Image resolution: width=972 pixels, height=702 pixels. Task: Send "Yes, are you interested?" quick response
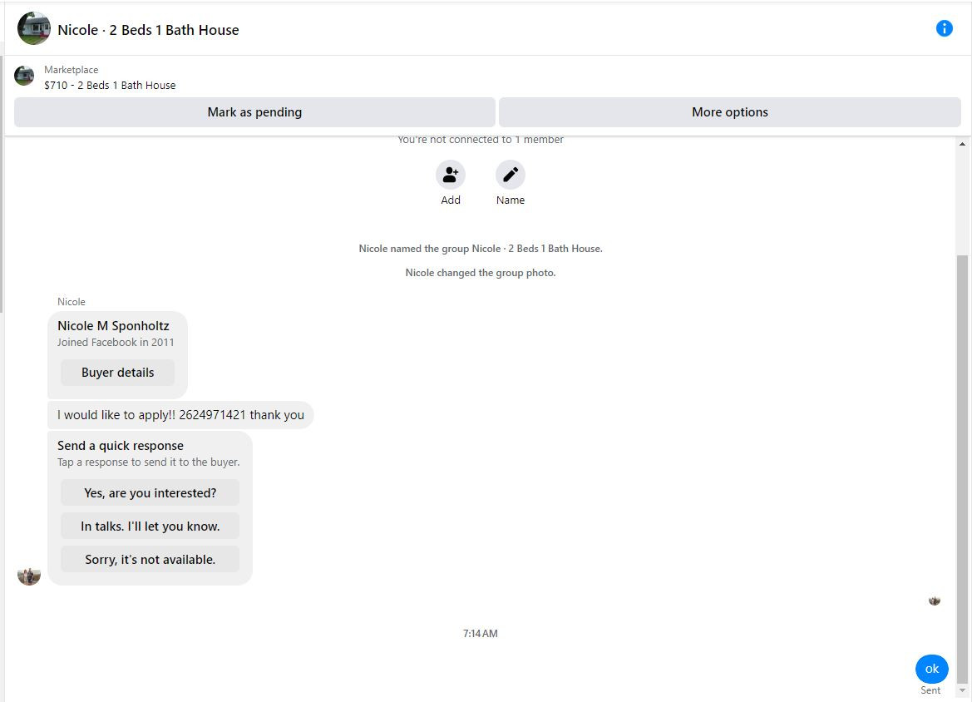pos(150,493)
